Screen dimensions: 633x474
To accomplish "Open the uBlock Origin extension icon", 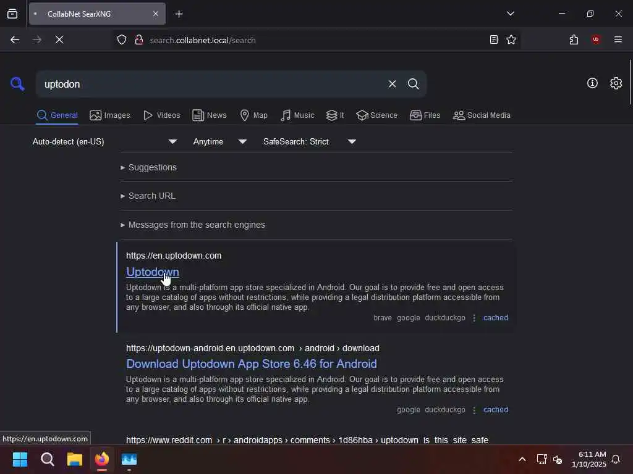I will pos(596,39).
